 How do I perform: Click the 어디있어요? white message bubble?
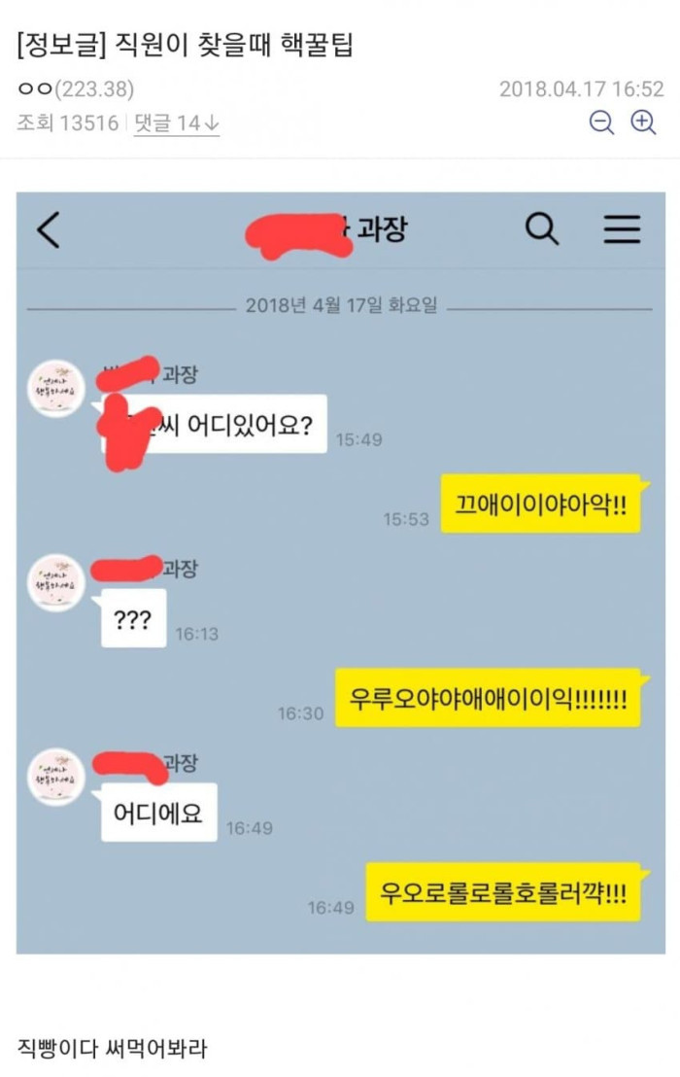[x=214, y=425]
